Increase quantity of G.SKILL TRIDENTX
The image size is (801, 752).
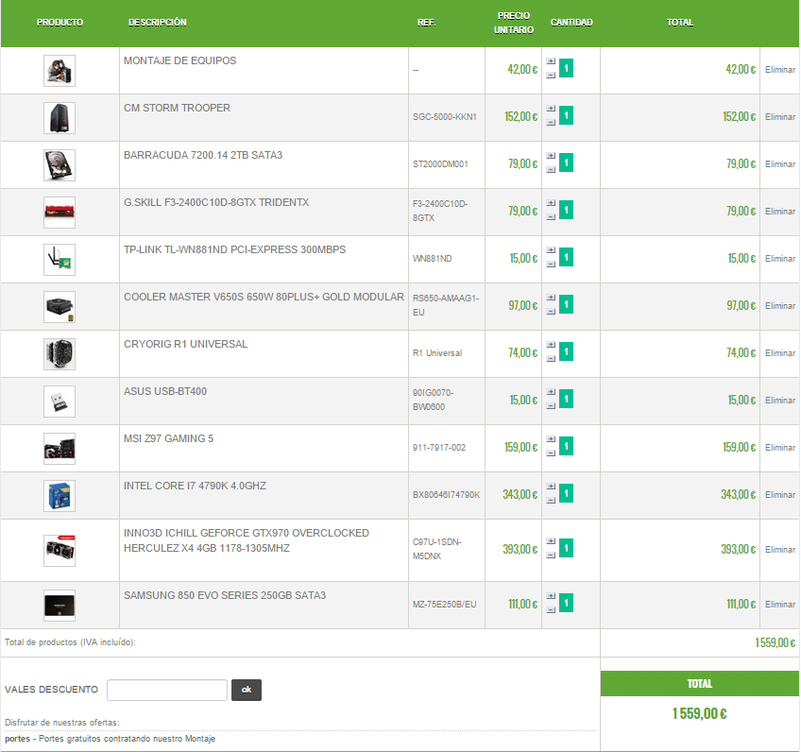coord(551,203)
